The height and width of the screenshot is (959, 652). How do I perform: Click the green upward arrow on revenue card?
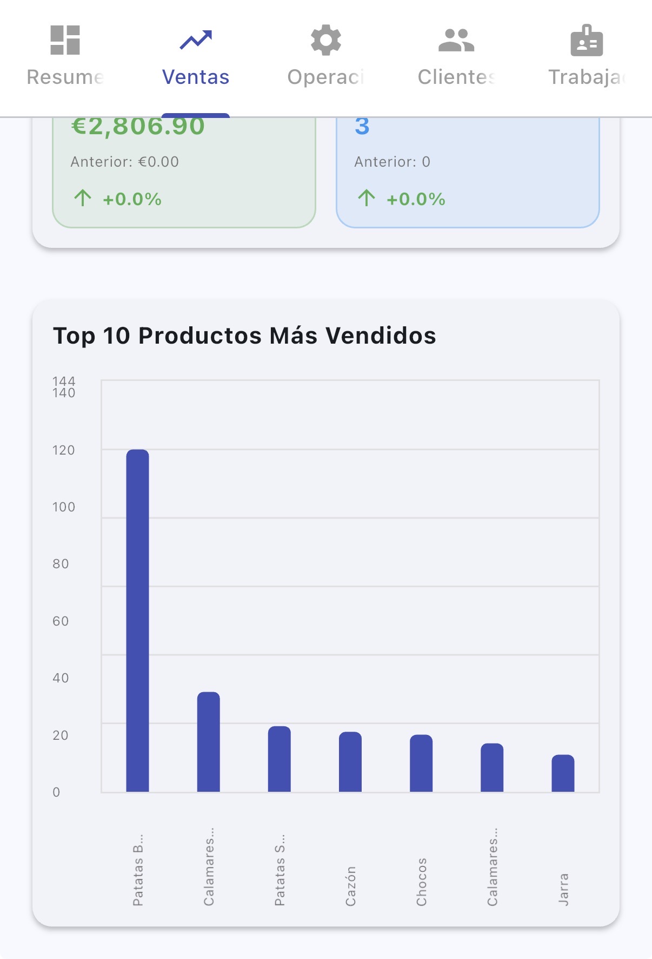pyautogui.click(x=83, y=198)
